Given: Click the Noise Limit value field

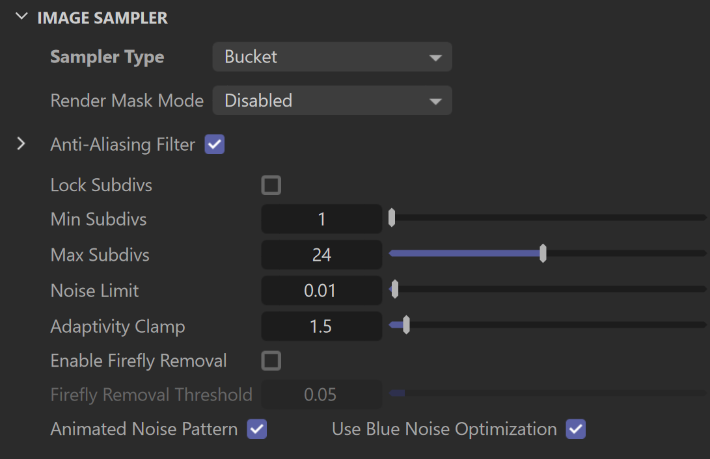Looking at the screenshot, I should point(321,291).
